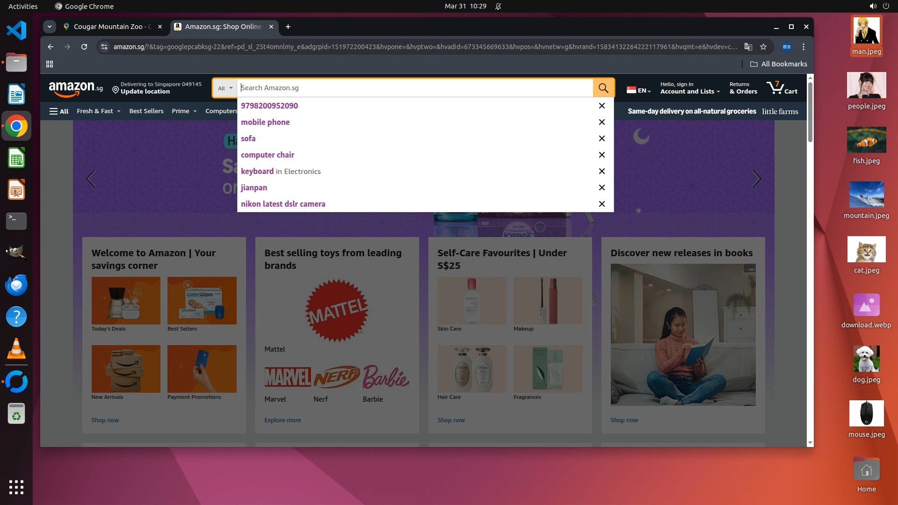Reload the page in Chrome

point(84,47)
